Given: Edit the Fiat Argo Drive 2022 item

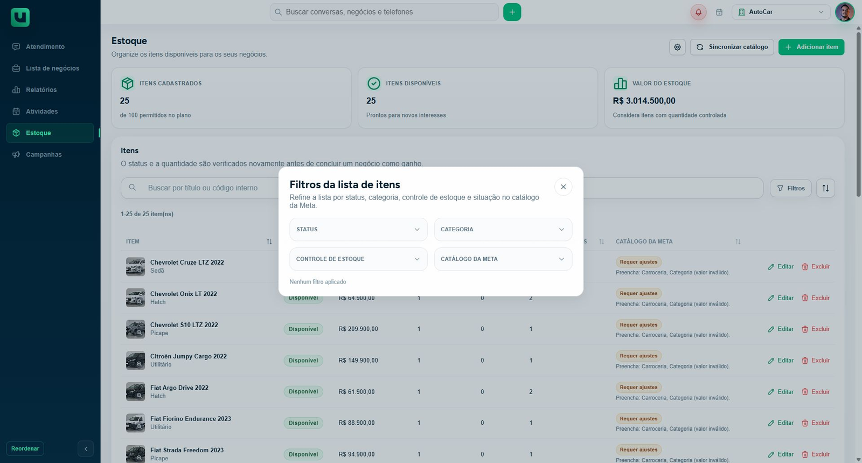Looking at the screenshot, I should pos(781,392).
